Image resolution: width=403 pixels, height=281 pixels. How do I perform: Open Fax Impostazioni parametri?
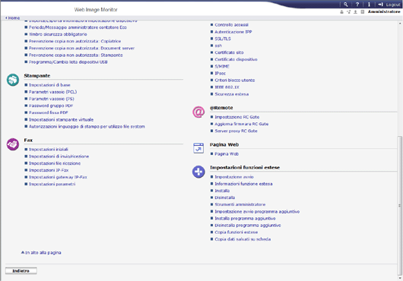(x=52, y=184)
